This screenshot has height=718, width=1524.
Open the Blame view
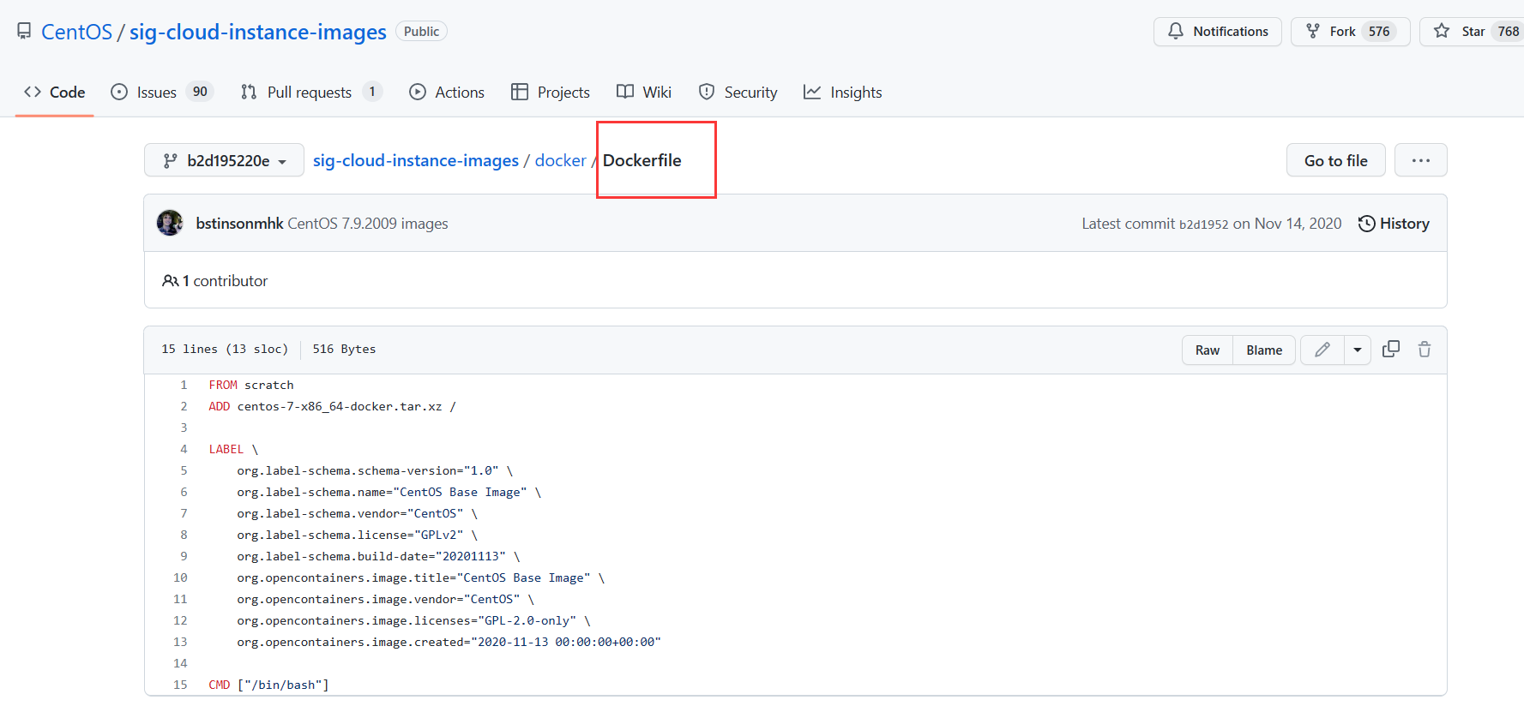point(1264,350)
